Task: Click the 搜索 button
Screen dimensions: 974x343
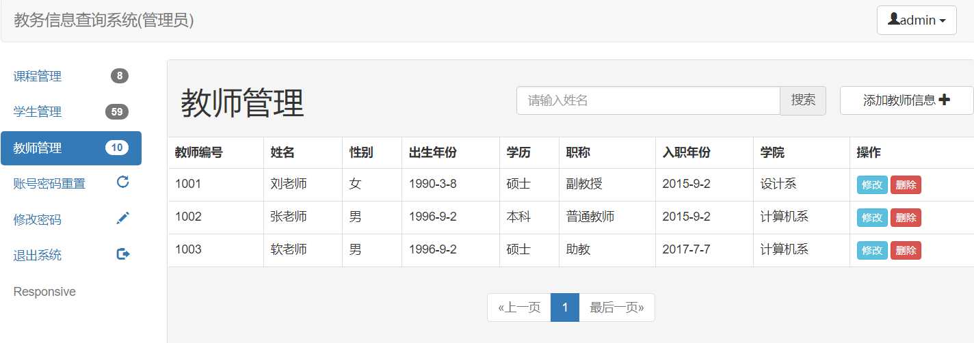Action: pos(803,100)
